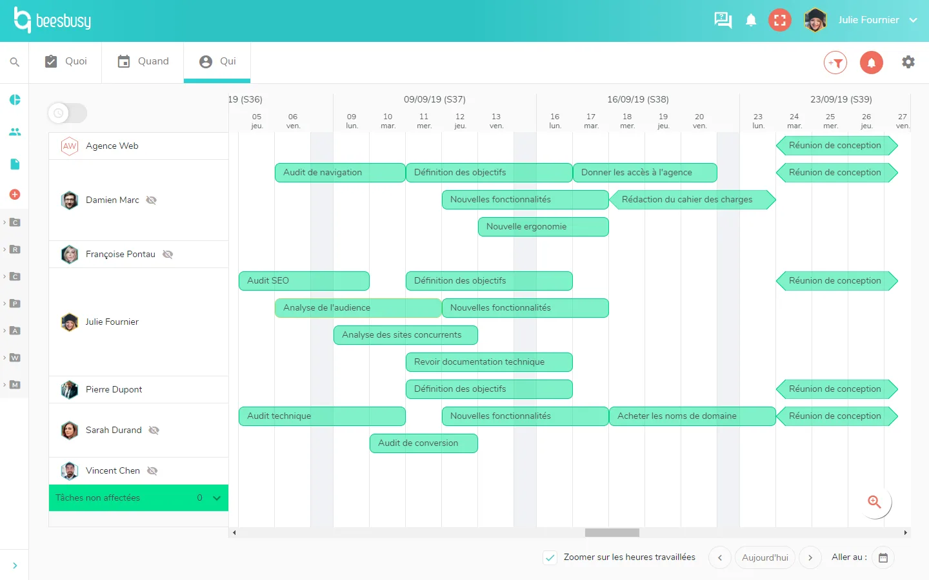Open the document icon in the sidebar

click(15, 164)
